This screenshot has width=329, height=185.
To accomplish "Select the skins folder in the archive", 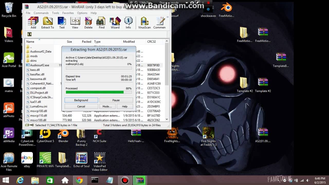I will (31, 61).
